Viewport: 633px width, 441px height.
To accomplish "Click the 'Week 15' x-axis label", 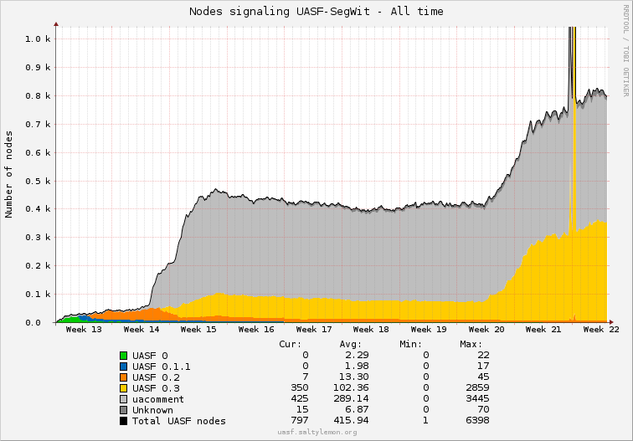I will [198, 330].
